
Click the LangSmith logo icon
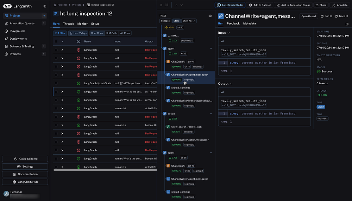pos(7,6)
